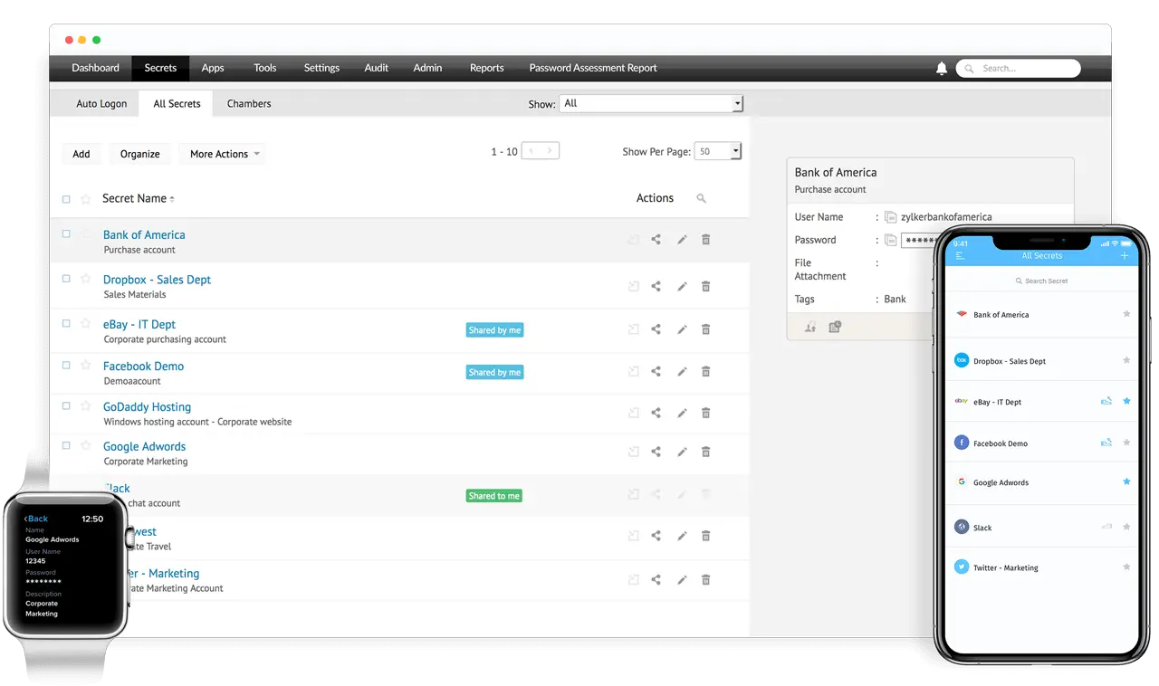The height and width of the screenshot is (686, 1159).
Task: Switch to the Chambers tab
Action: pyautogui.click(x=249, y=104)
